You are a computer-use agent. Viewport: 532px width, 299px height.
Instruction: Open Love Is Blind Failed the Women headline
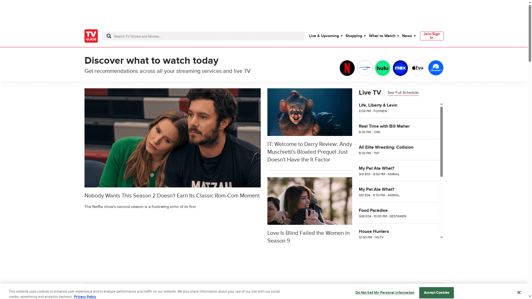point(308,237)
